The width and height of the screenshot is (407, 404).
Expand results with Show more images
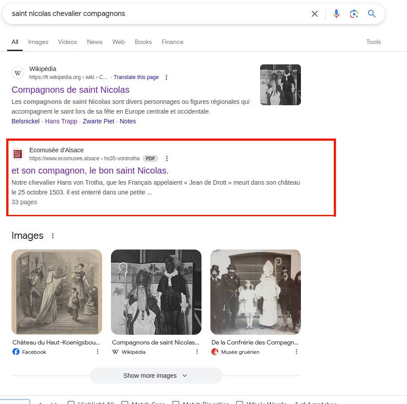point(156,376)
